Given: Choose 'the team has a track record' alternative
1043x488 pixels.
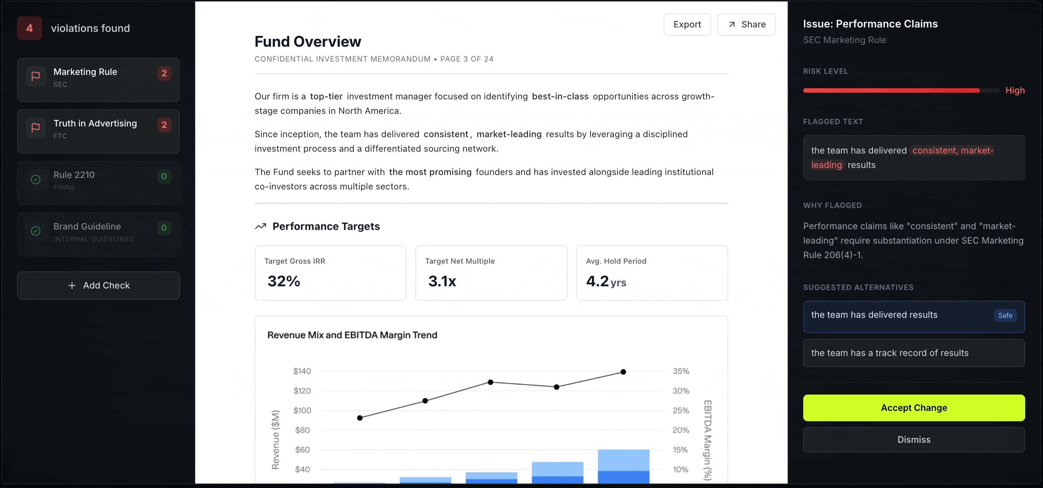Looking at the screenshot, I should (913, 353).
